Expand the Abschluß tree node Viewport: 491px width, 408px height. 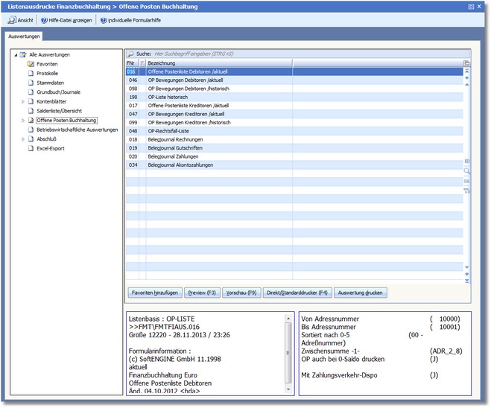23,138
